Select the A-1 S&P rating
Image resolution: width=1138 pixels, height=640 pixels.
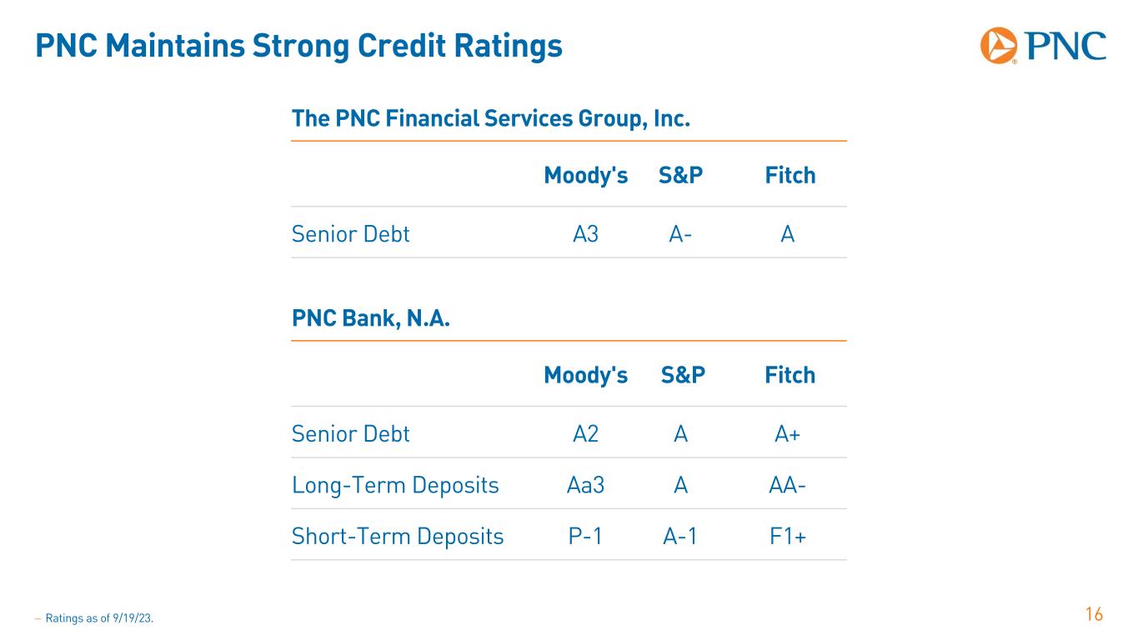[680, 537]
